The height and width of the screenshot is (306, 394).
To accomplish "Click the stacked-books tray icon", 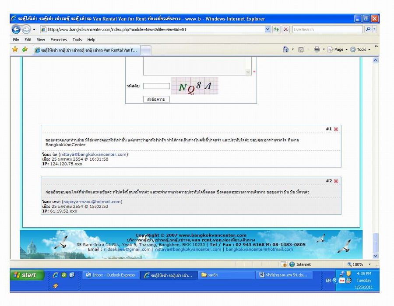I will (x=348, y=280).
